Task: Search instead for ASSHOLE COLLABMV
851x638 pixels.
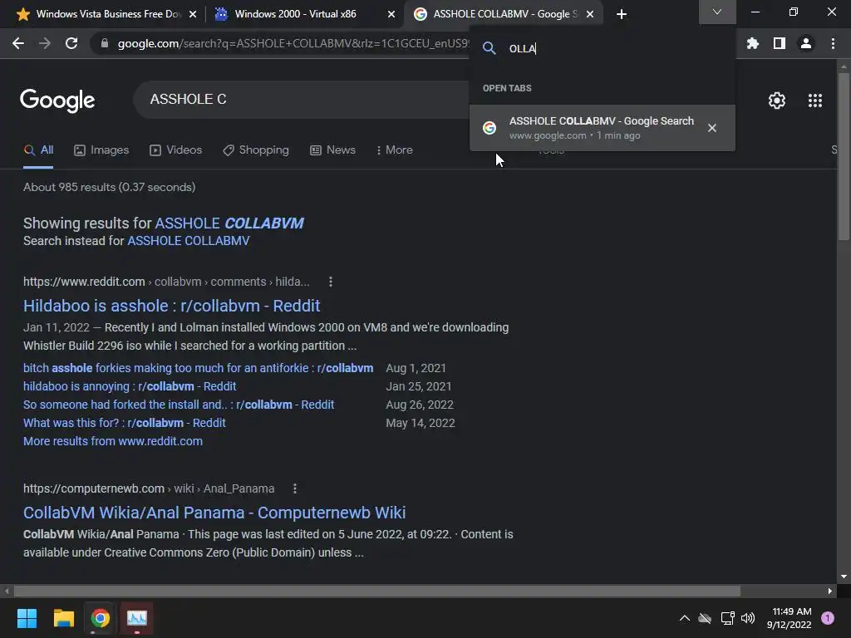Action: tap(189, 241)
